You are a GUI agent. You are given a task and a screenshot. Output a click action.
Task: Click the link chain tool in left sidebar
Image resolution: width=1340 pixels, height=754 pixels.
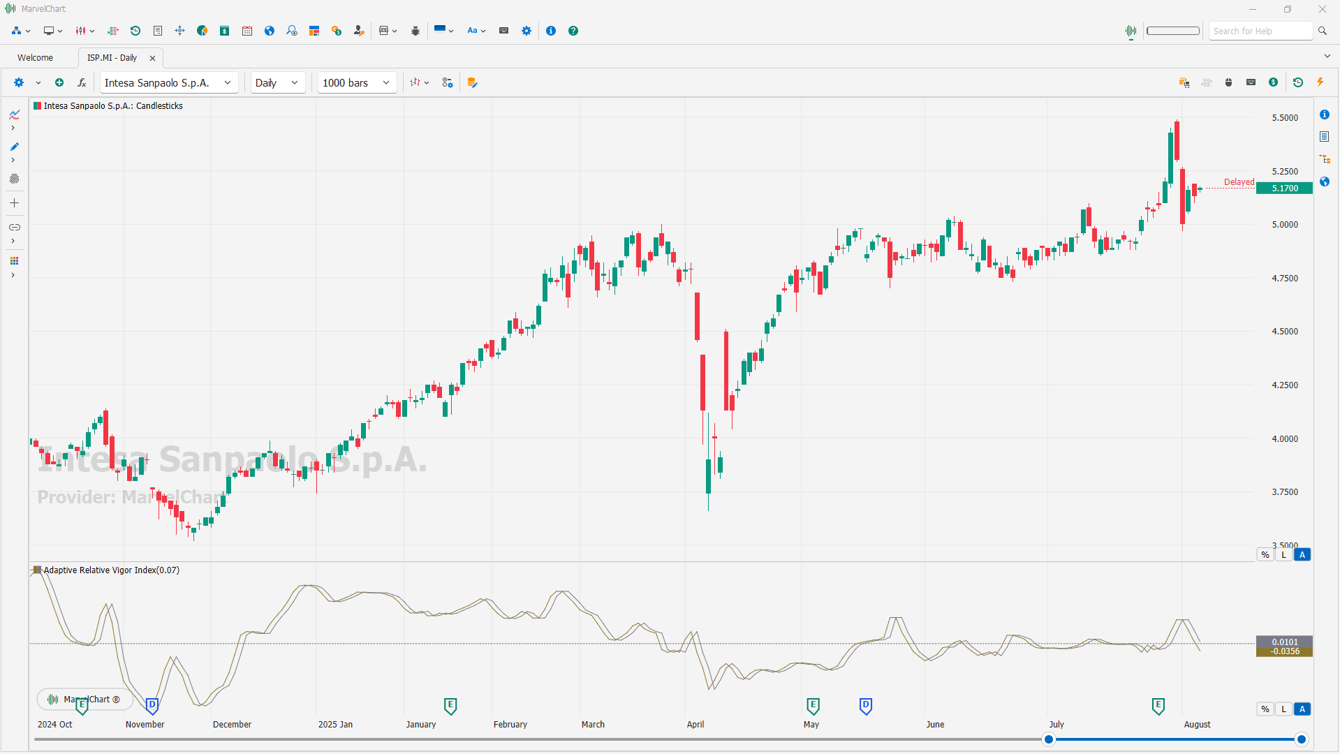click(x=14, y=227)
